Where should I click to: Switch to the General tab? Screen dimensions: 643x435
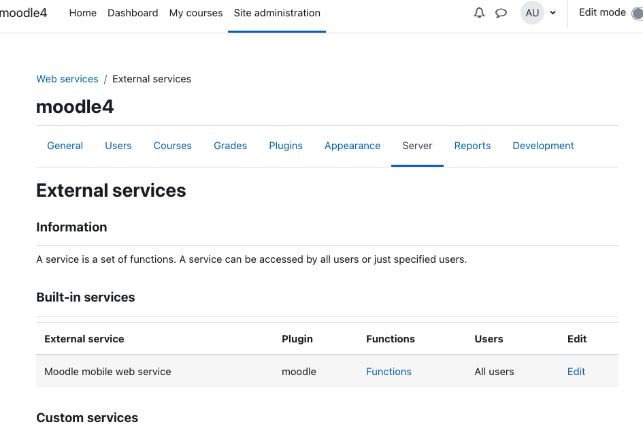(65, 146)
